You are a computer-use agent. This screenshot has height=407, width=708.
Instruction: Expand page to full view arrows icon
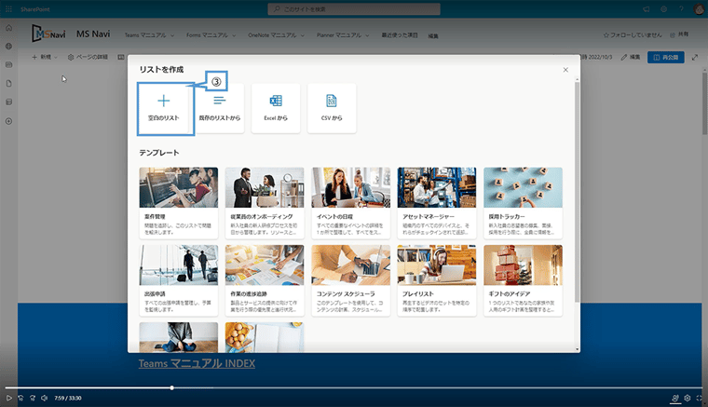coord(695,58)
